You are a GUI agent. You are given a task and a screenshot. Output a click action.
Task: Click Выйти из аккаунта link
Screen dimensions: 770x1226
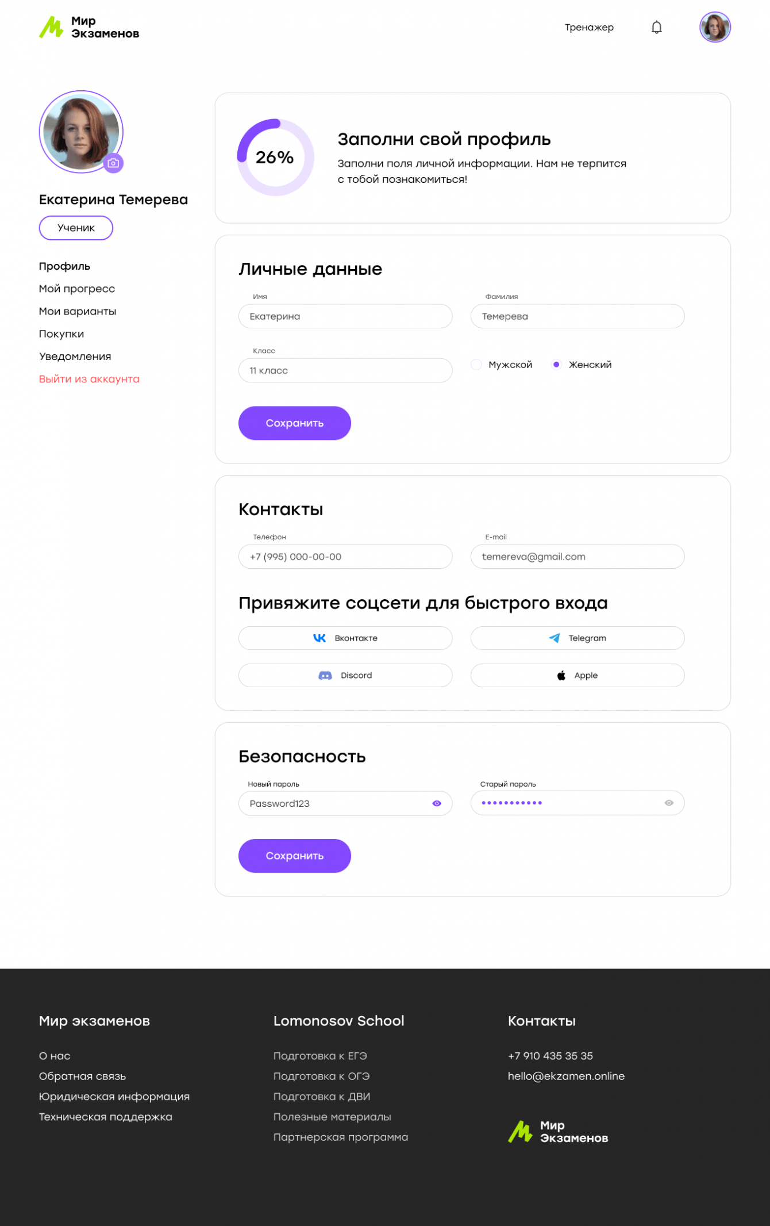89,380
